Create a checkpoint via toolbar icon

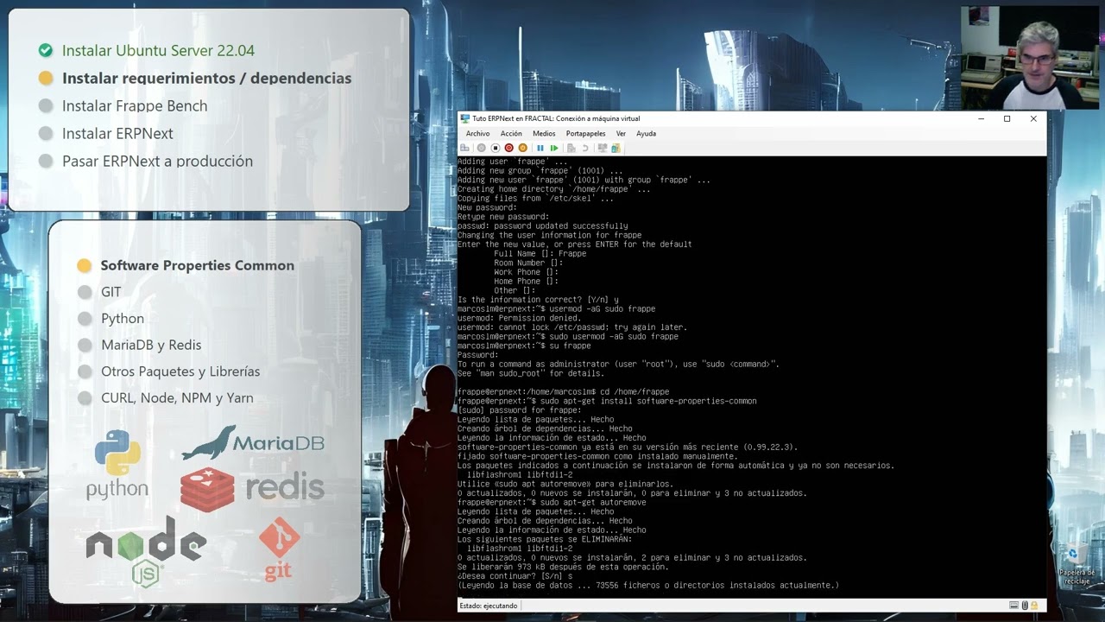click(571, 148)
